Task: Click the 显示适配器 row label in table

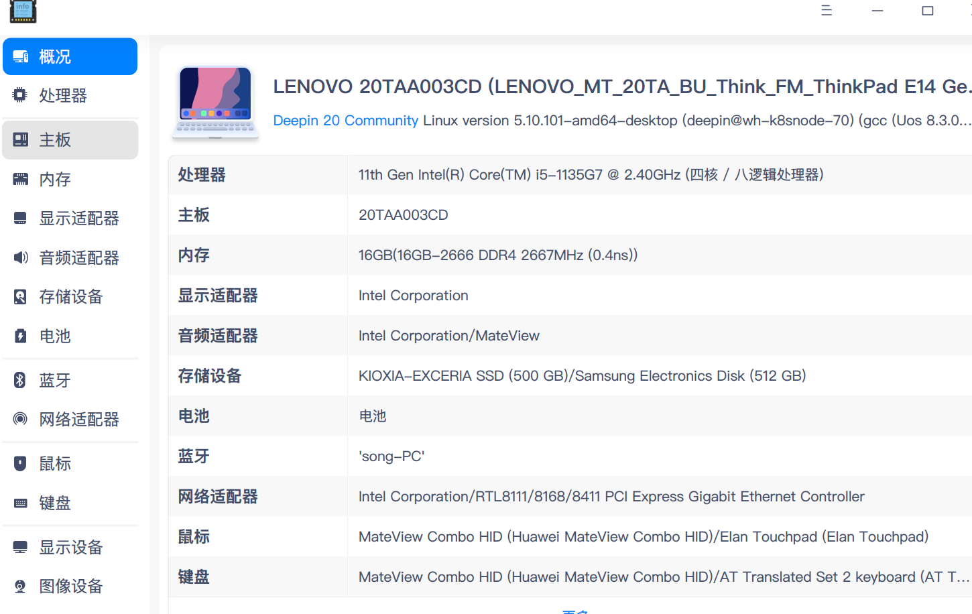Action: point(218,296)
